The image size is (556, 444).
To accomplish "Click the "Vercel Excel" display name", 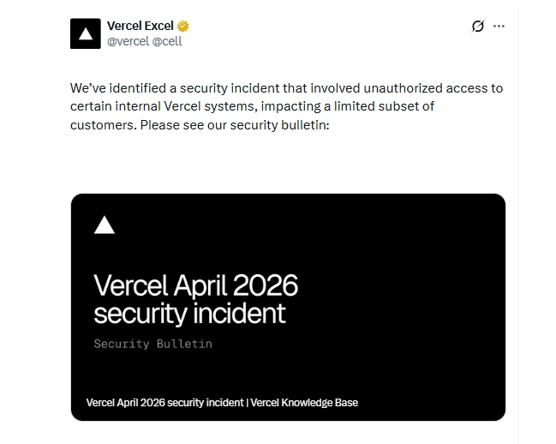I will pos(140,26).
